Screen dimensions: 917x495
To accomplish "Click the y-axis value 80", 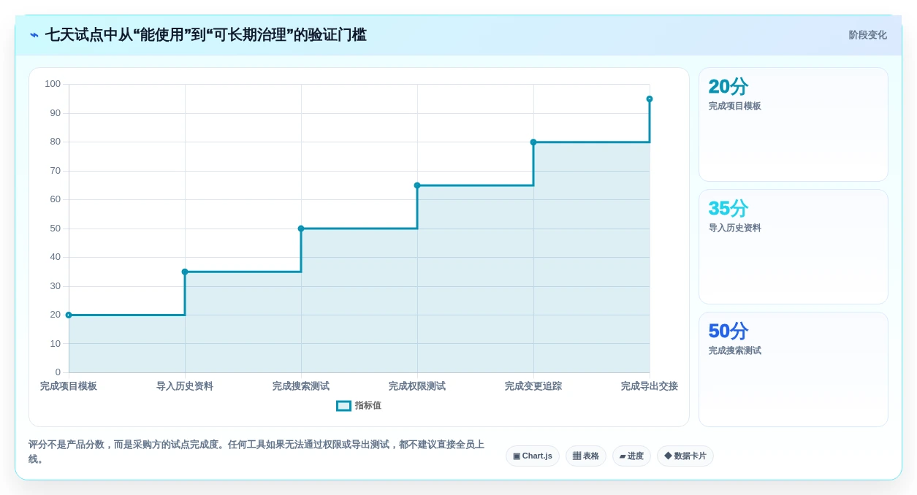I will coord(56,142).
